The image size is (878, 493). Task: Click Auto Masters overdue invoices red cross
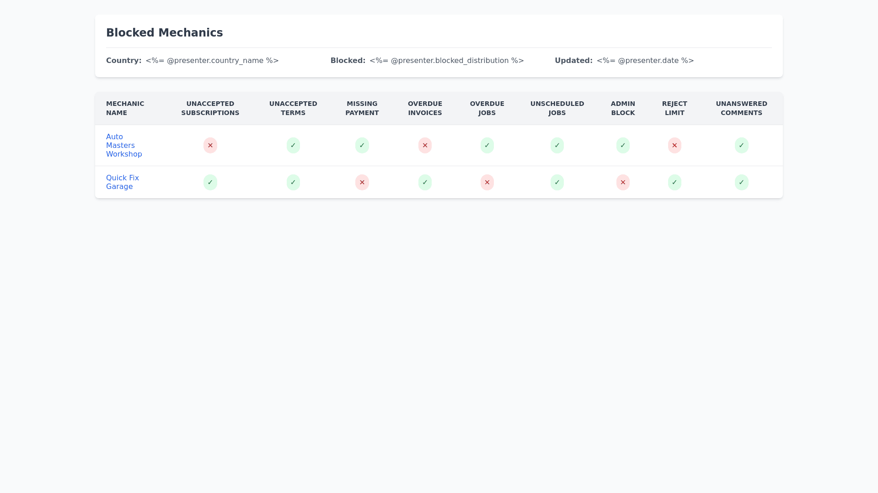point(425,146)
